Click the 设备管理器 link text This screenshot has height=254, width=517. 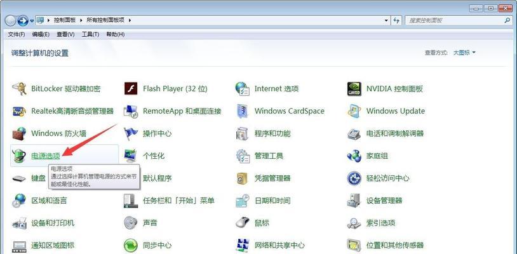(384, 201)
